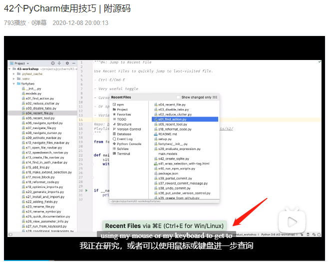Click the video progress bar
This screenshot has height=262, width=329.
pyautogui.click(x=164, y=260)
